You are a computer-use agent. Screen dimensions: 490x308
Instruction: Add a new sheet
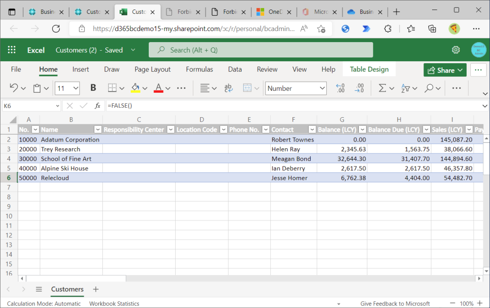pyautogui.click(x=96, y=289)
